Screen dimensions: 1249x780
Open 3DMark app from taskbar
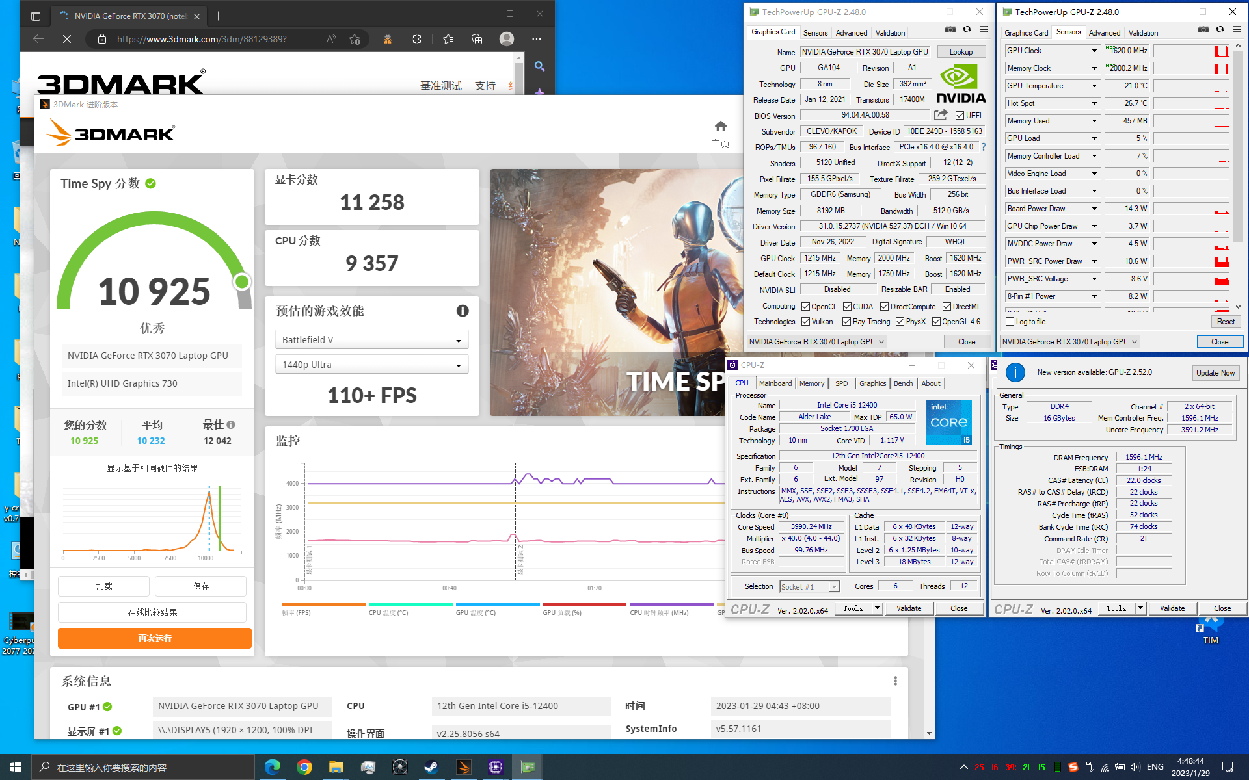click(464, 767)
